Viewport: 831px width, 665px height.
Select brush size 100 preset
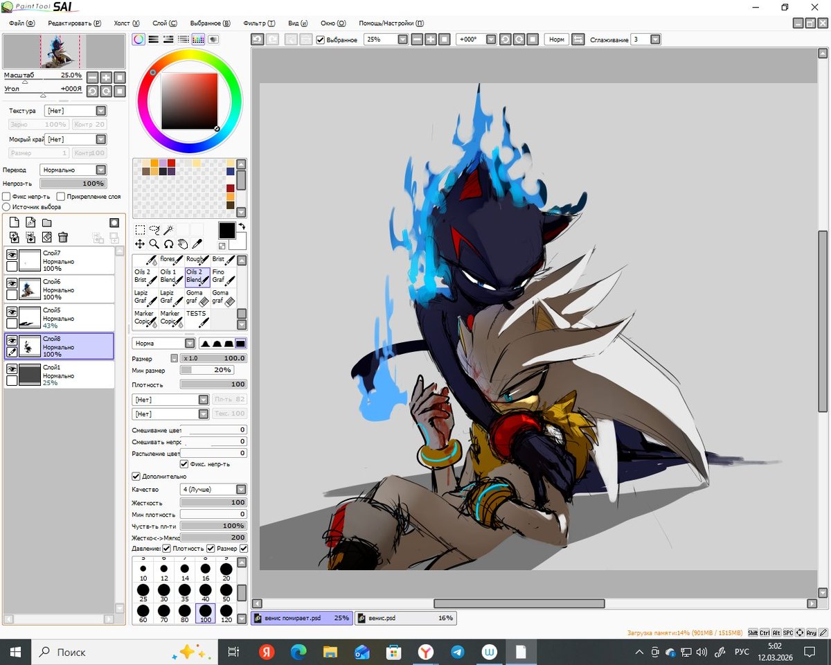pos(206,613)
